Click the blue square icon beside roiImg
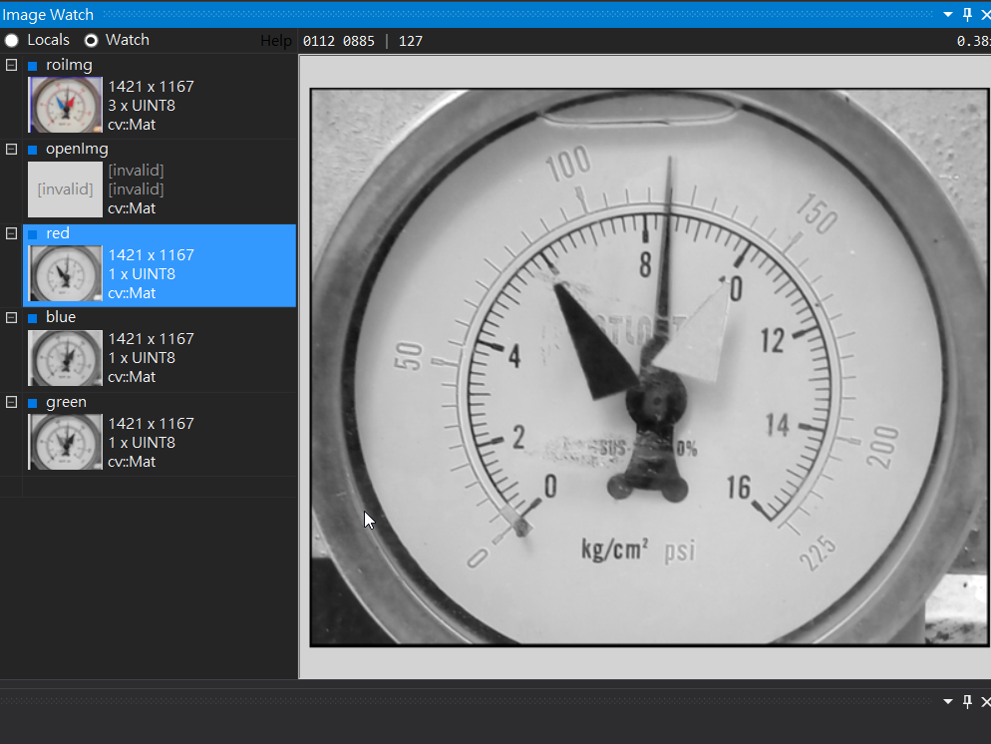 pos(33,66)
